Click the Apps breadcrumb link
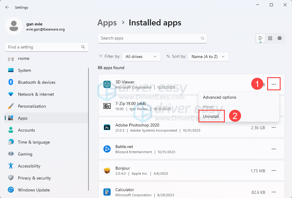The width and height of the screenshot is (292, 198). (x=107, y=23)
